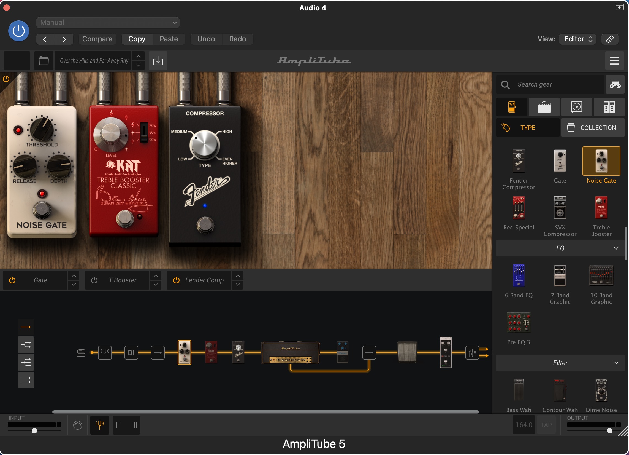The width and height of the screenshot is (629, 455).
Task: Select the Stomp pedal category tab
Action: [512, 107]
